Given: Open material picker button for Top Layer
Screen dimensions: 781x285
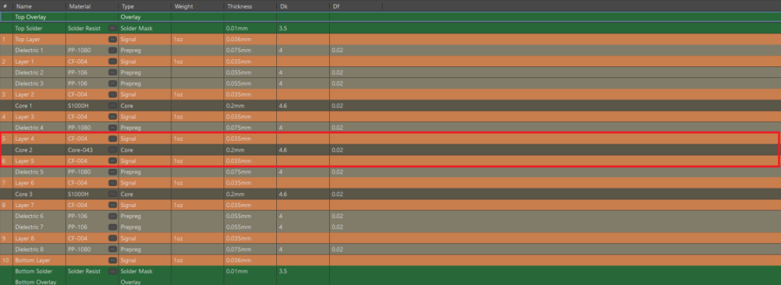Looking at the screenshot, I should point(113,39).
